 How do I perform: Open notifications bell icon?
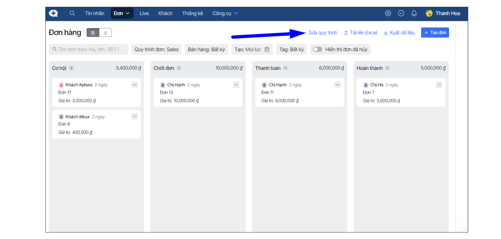[x=414, y=13]
